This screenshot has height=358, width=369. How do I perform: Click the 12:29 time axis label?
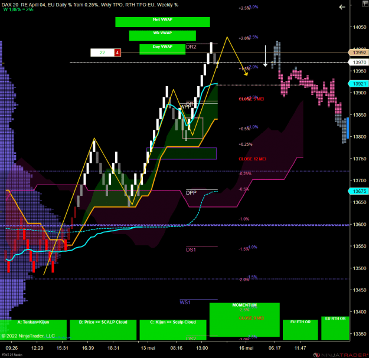37,348
